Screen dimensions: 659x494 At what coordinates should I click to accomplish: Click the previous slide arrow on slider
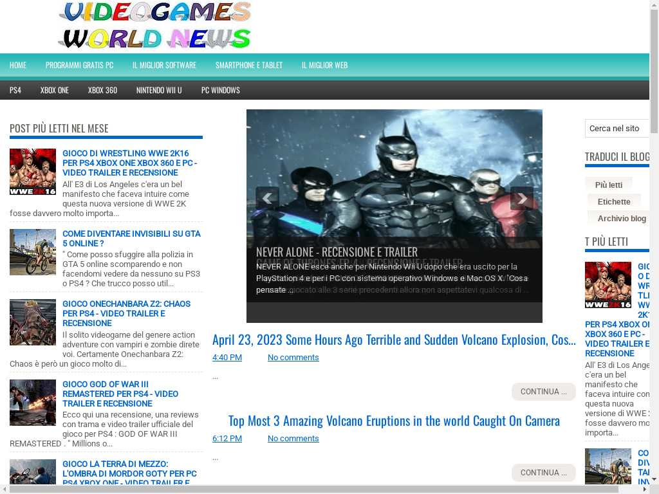pyautogui.click(x=267, y=198)
